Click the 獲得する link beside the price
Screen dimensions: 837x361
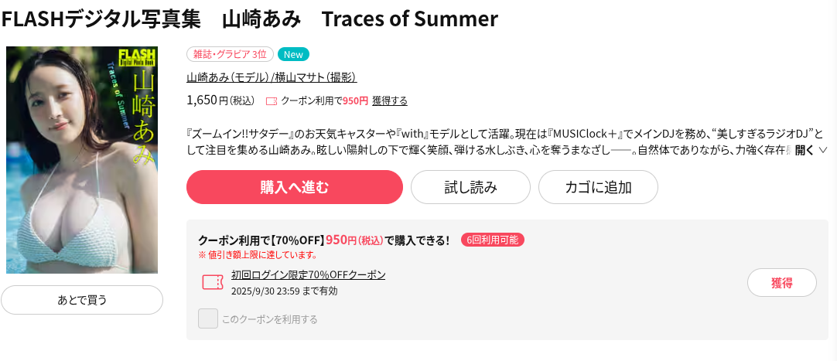pyautogui.click(x=390, y=101)
